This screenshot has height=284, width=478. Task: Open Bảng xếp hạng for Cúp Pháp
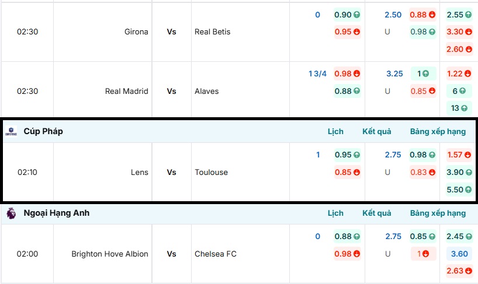click(438, 132)
